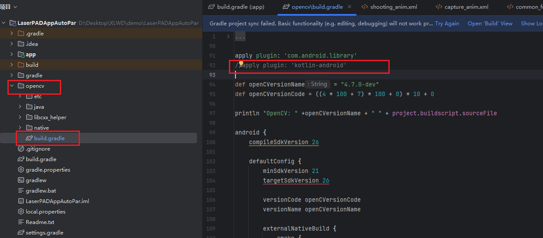Expand the libcxx_helper folder chevron
The width and height of the screenshot is (543, 238).
point(21,117)
